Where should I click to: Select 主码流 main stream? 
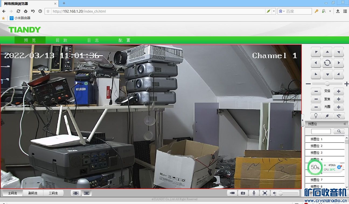[x=12, y=193]
